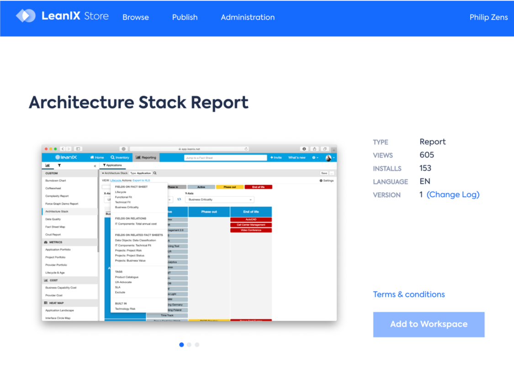Select the second carousel dot
This screenshot has width=514, height=368.
pyautogui.click(x=189, y=344)
